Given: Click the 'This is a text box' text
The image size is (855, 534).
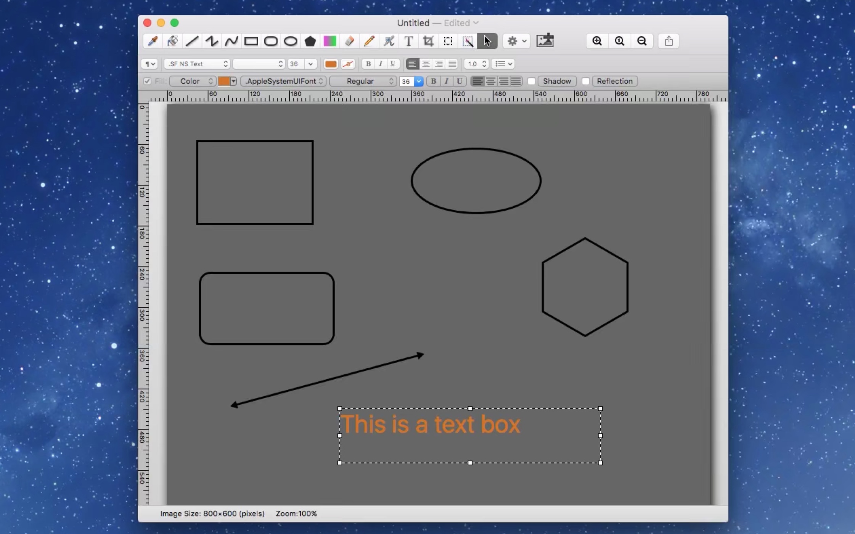Looking at the screenshot, I should (430, 424).
